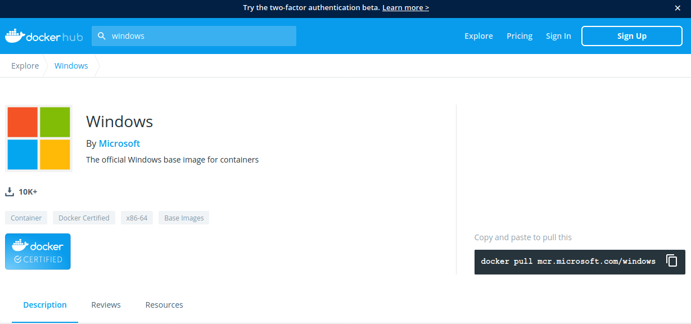Image resolution: width=691 pixels, height=324 pixels.
Task: Click the Docker Certified tag
Action: (84, 218)
